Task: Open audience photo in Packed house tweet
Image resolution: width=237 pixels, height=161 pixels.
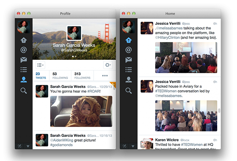Action: [186, 116]
